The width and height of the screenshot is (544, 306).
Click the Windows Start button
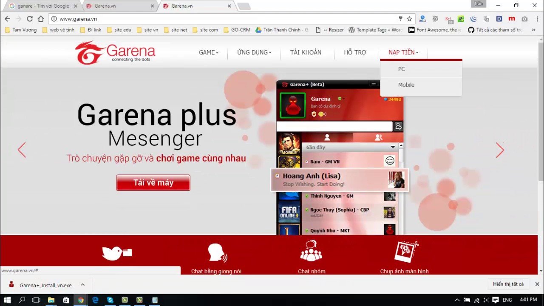7,300
